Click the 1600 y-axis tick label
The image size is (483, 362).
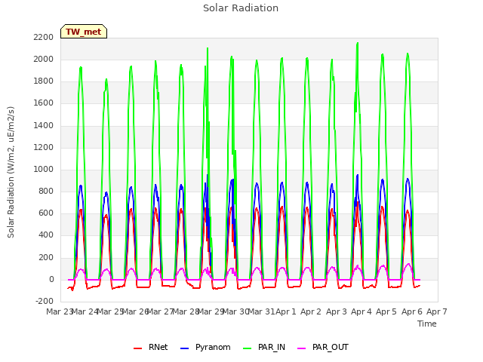pyautogui.click(x=44, y=103)
